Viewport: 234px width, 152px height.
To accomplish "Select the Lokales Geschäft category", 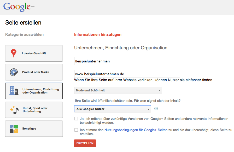I will [x=34, y=53].
